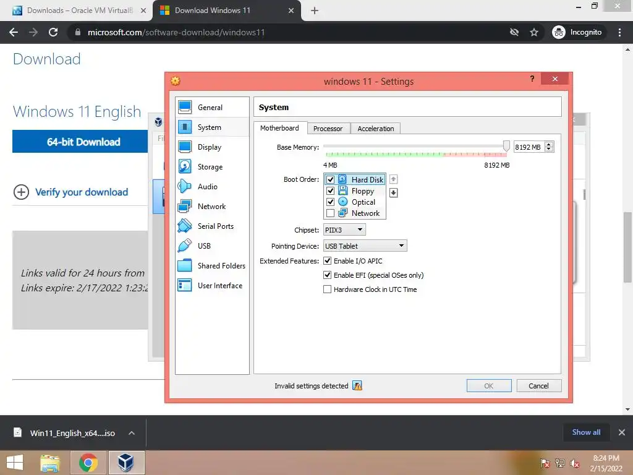Toggle Floppy boot order checkbox
Image resolution: width=633 pixels, height=475 pixels.
click(x=330, y=190)
